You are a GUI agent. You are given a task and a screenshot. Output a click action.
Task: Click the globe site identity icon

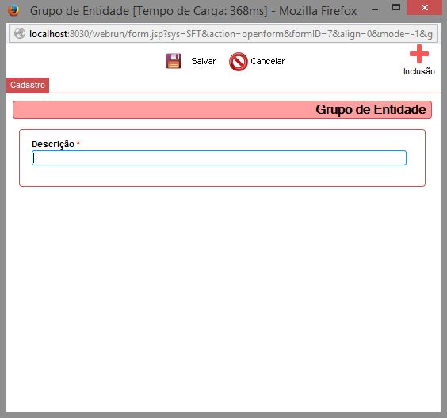(x=20, y=33)
